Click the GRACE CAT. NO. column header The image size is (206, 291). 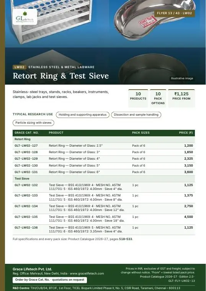(x=26, y=133)
